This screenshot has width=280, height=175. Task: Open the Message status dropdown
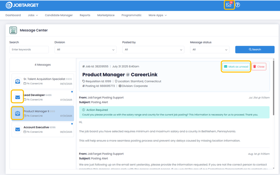coord(210,50)
